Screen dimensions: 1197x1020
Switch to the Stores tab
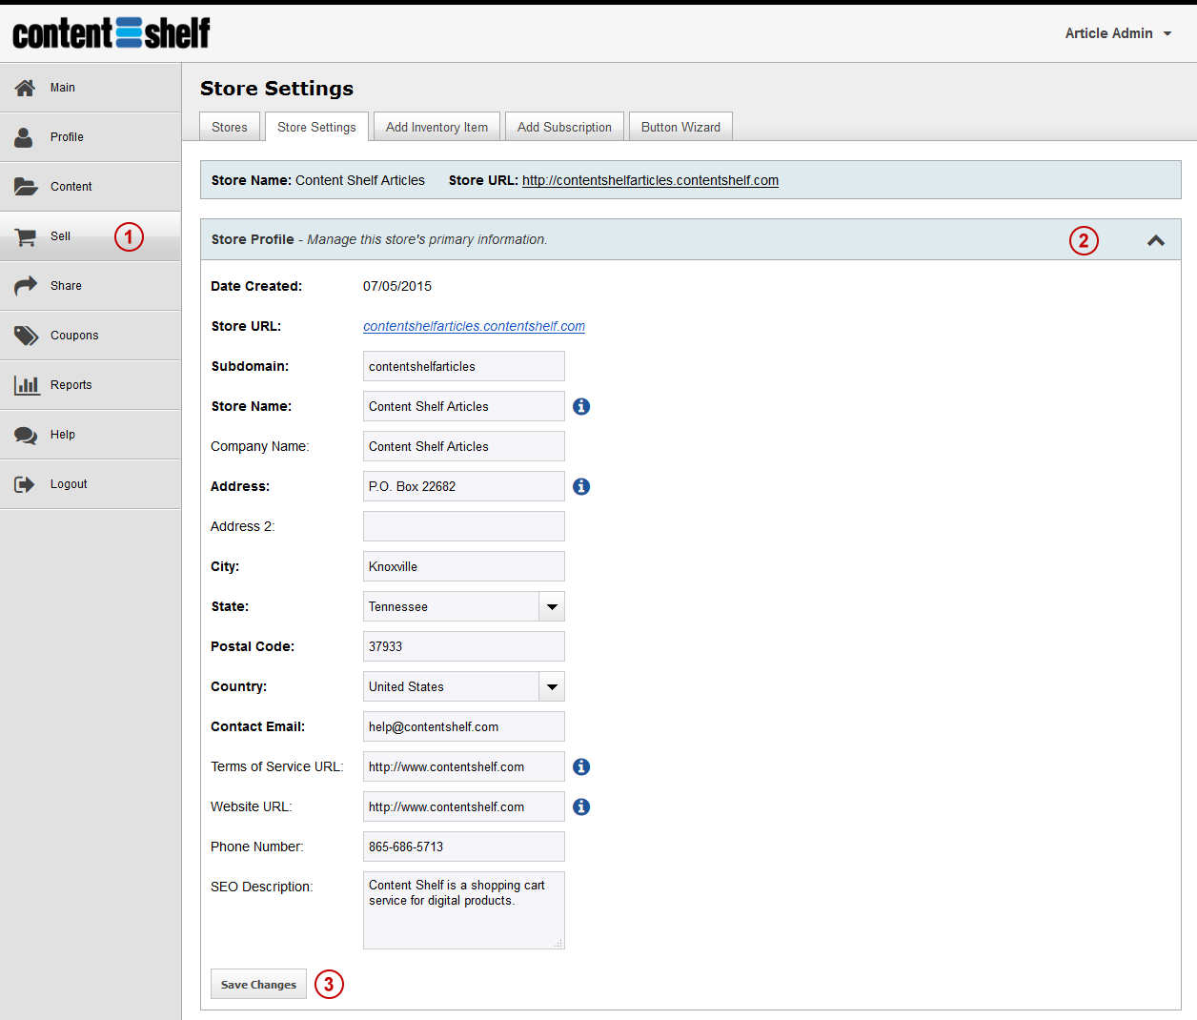tap(230, 127)
